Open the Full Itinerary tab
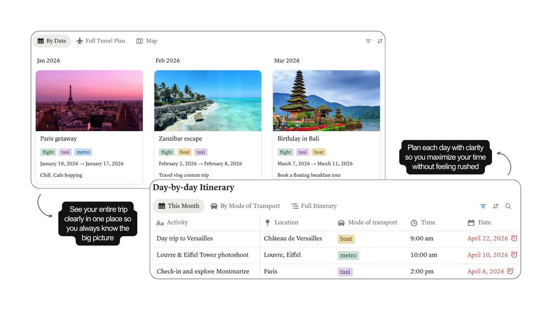 point(314,206)
